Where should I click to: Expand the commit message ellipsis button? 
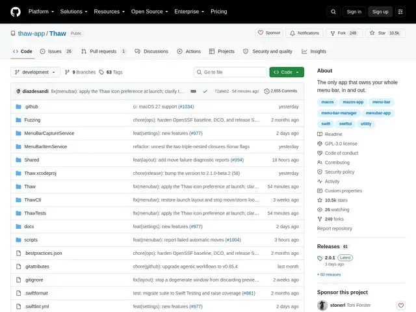pyautogui.click(x=194, y=91)
